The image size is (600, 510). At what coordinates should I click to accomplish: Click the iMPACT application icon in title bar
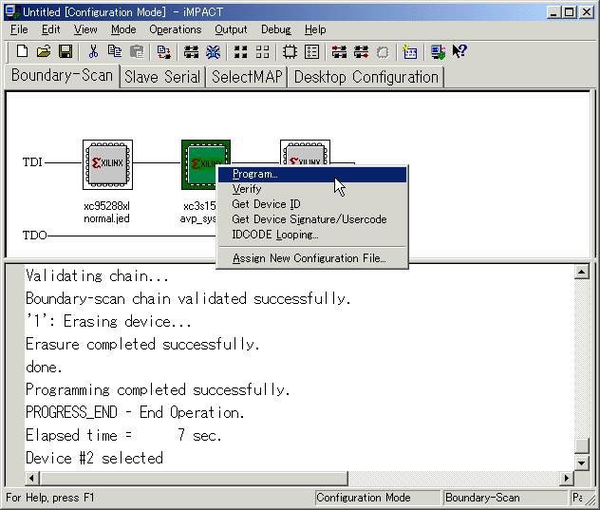coord(12,12)
